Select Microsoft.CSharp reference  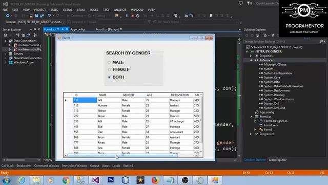[x=275, y=65]
